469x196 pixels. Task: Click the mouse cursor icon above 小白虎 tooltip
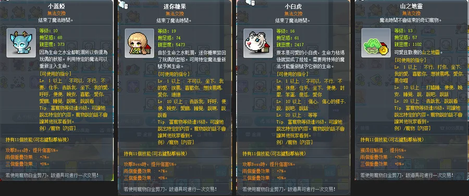[x=250, y=3]
